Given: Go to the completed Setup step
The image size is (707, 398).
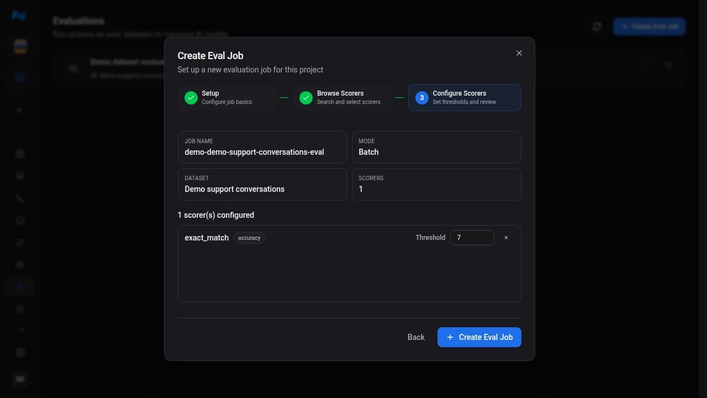Looking at the screenshot, I should click(x=228, y=97).
